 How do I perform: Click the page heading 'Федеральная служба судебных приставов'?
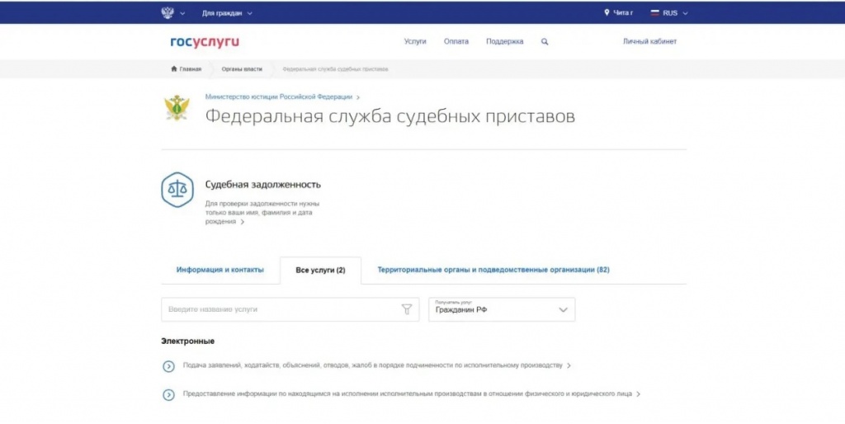tap(390, 116)
